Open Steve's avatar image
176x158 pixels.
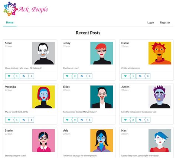coord(43,53)
